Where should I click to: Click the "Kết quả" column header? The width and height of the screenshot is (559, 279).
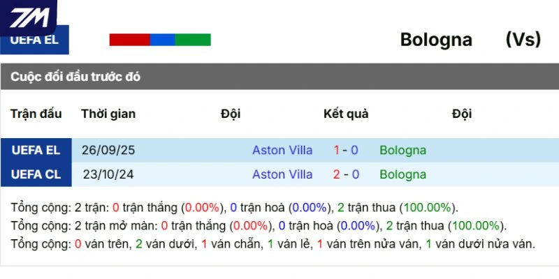click(x=346, y=114)
